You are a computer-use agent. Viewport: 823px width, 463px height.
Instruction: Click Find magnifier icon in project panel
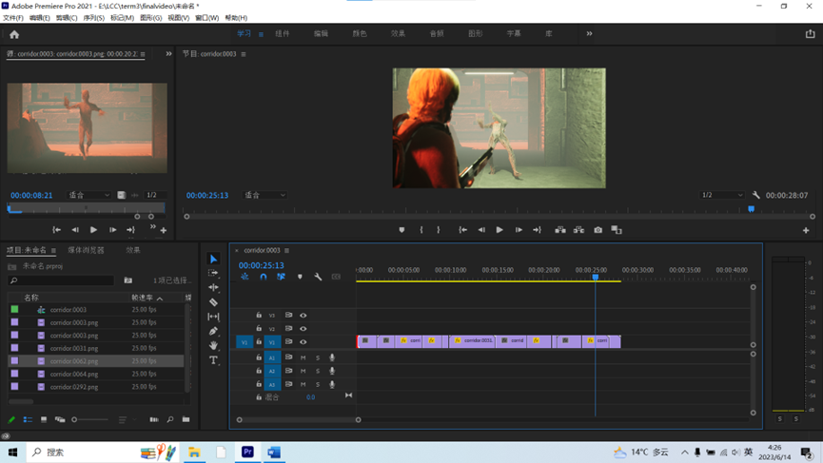pos(170,419)
